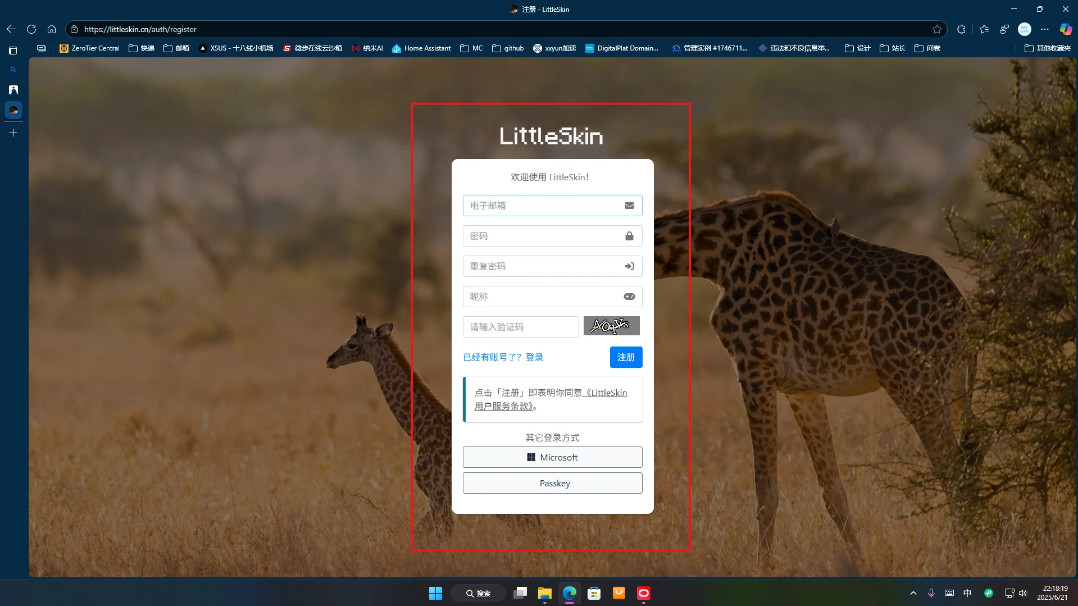Open the favorites list icon
Screen dimensions: 1078x606
coord(984,29)
